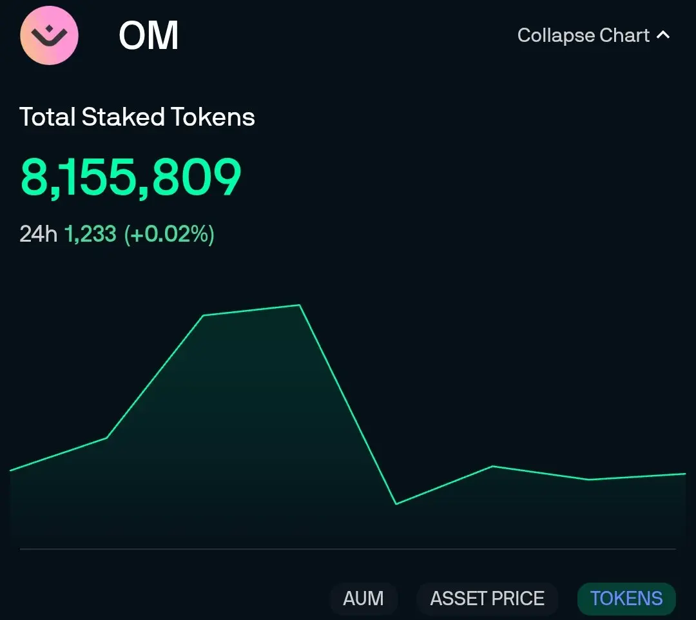
Task: Switch to the ASSET PRICE chart tab
Action: [x=487, y=598]
